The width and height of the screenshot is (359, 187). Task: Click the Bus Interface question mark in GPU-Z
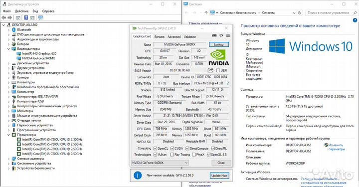[228, 83]
